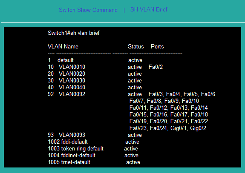Click the VLAN0010 name
The image size is (245, 173).
coord(72,67)
